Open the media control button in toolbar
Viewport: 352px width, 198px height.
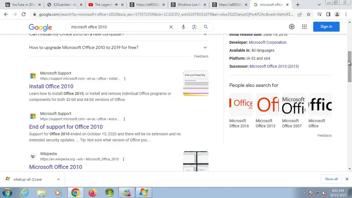click(319, 14)
